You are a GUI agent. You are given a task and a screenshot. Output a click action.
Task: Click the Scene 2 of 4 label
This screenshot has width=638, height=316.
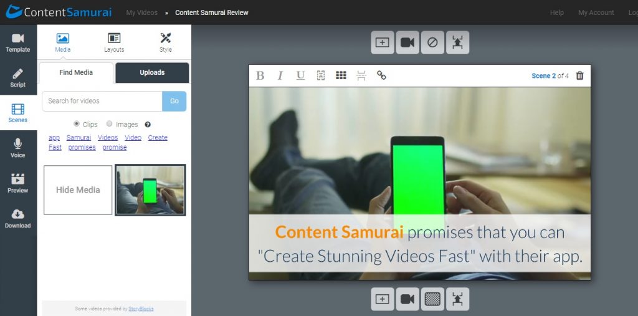point(550,76)
